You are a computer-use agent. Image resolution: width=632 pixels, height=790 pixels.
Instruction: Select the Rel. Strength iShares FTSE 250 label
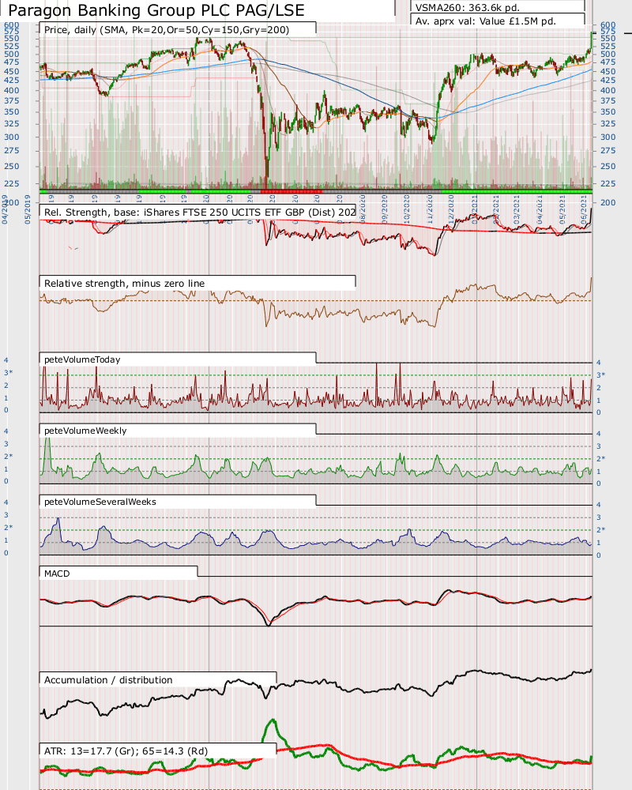pos(200,212)
